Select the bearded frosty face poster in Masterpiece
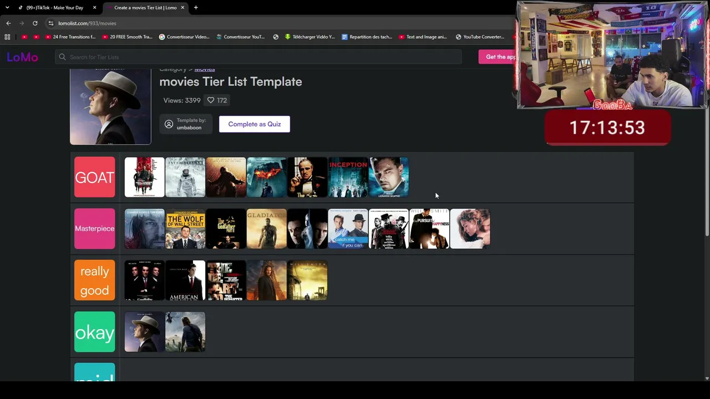Image resolution: width=710 pixels, height=399 pixels. [x=145, y=229]
